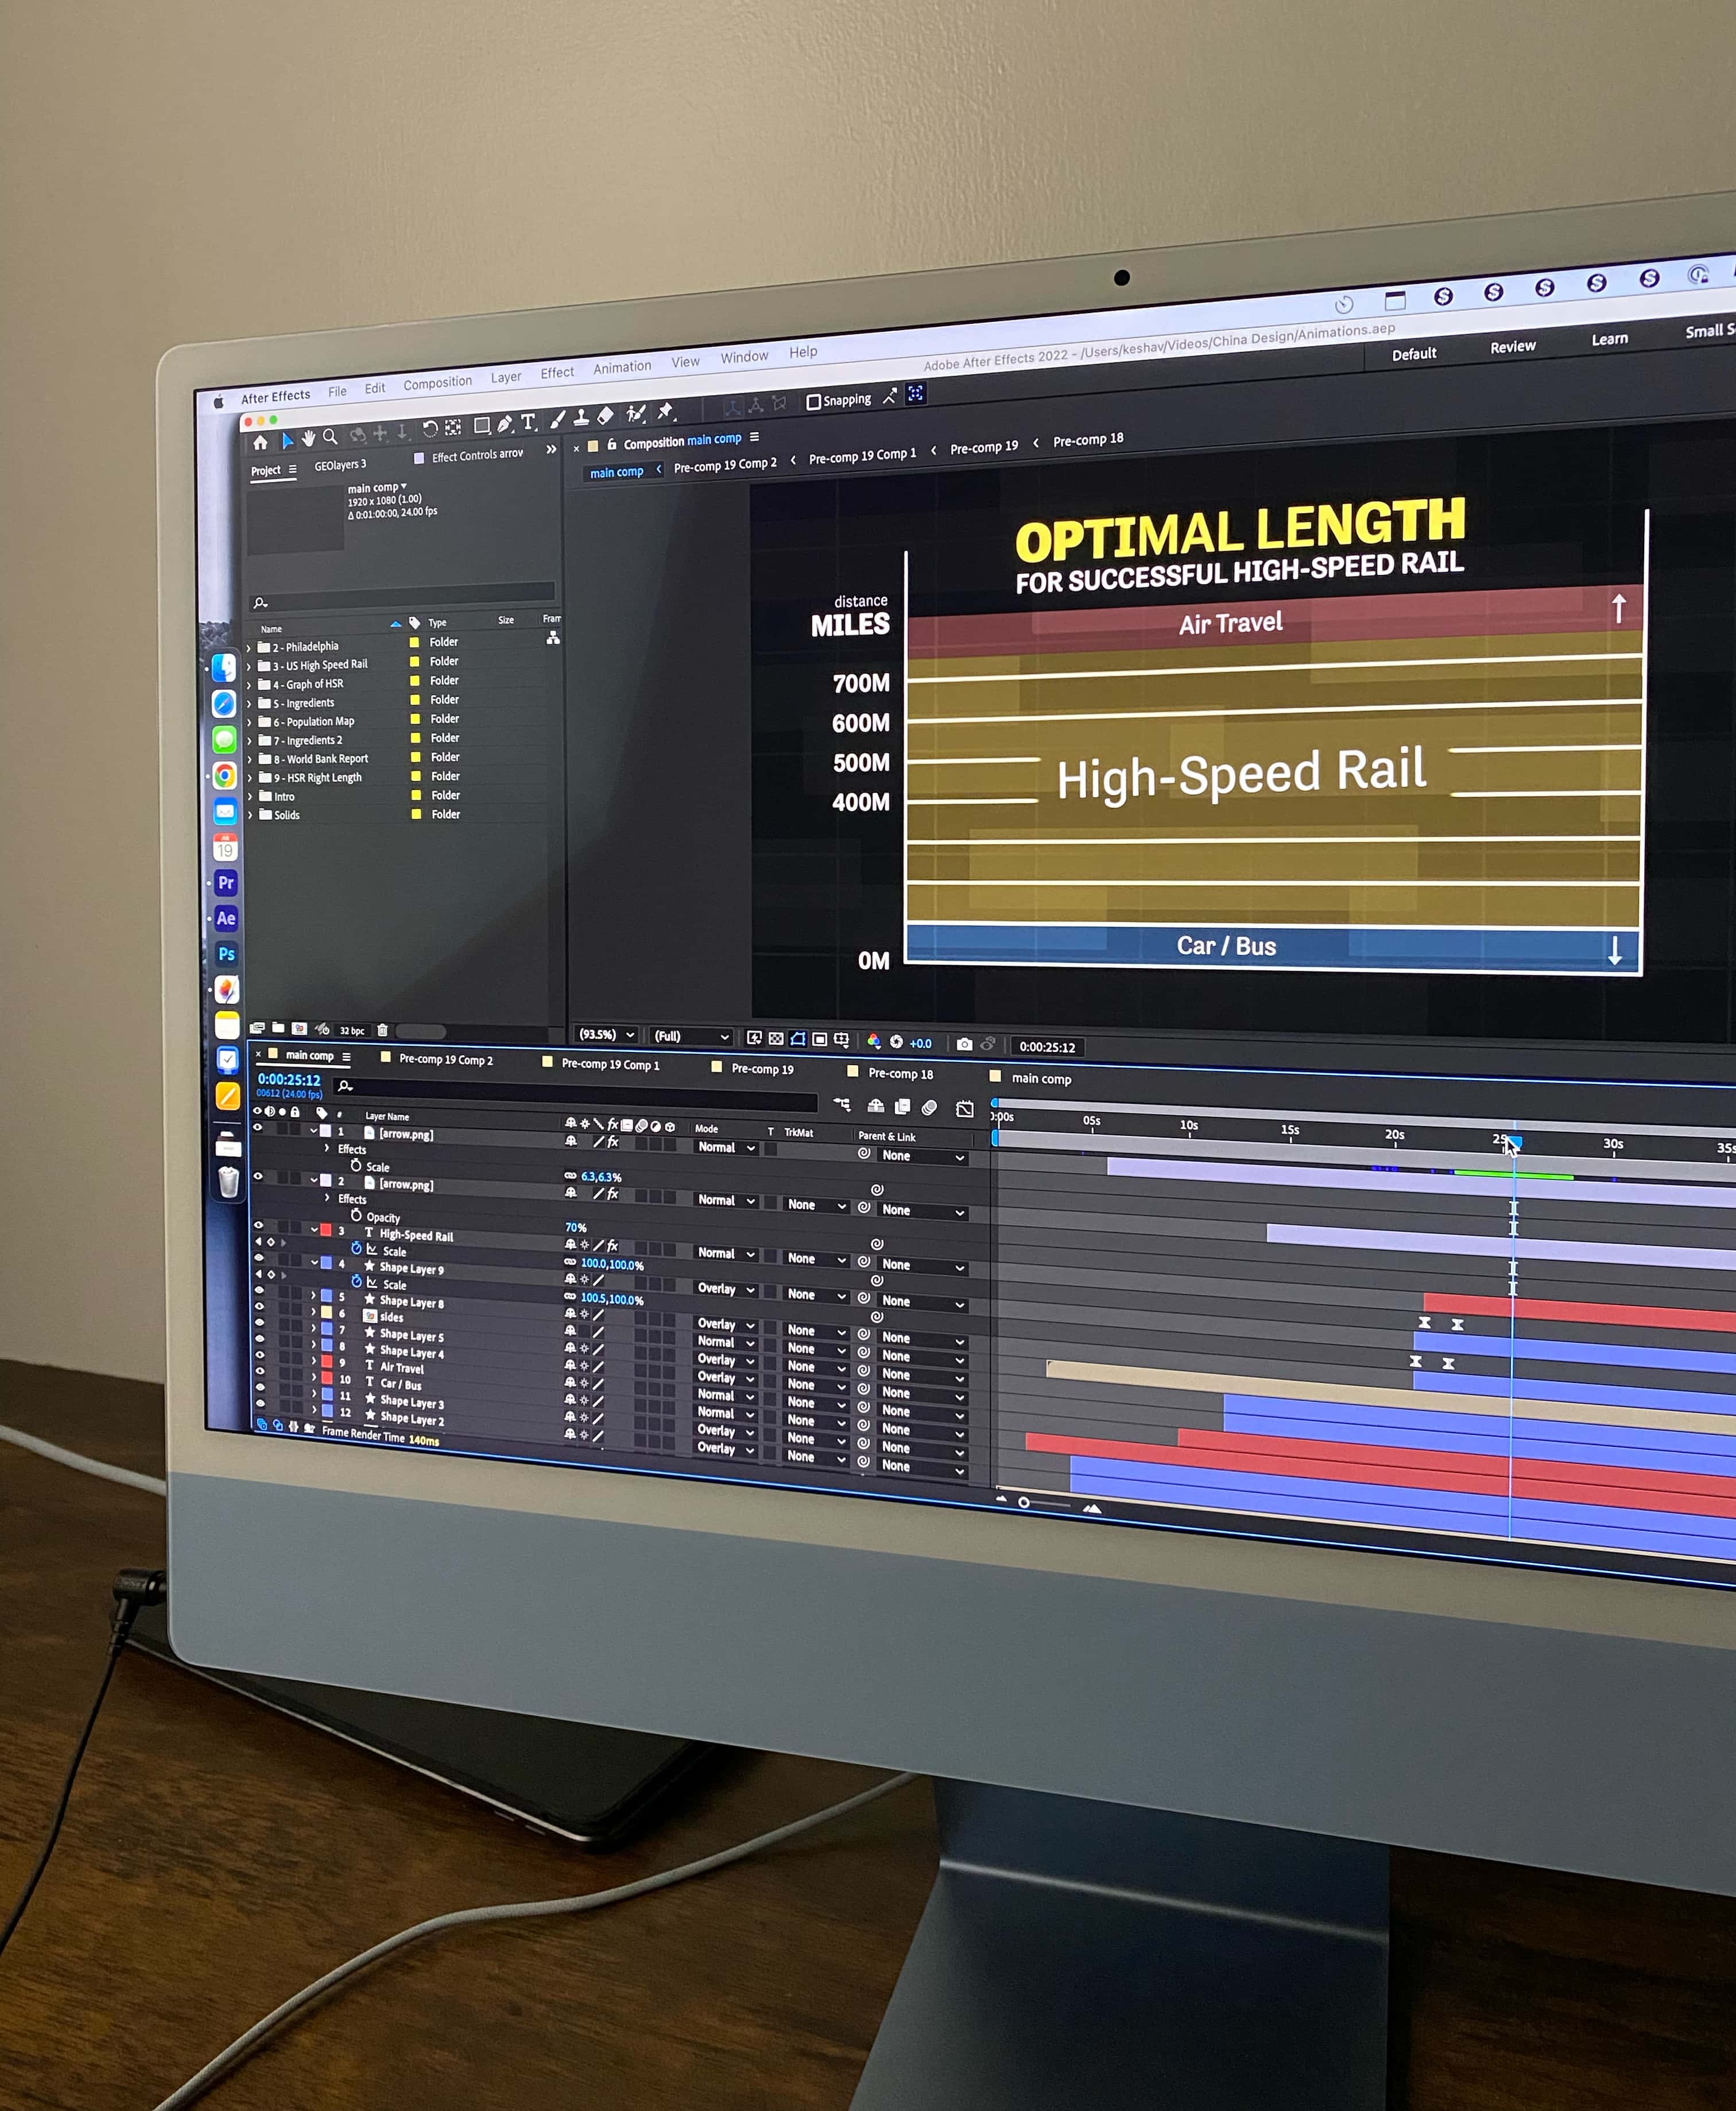Image resolution: width=1736 pixels, height=2111 pixels.
Task: Select the Eraser tool
Action: 605,415
